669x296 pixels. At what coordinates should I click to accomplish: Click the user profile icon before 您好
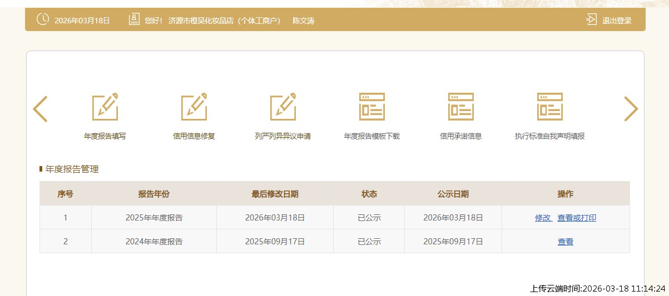[x=134, y=20]
